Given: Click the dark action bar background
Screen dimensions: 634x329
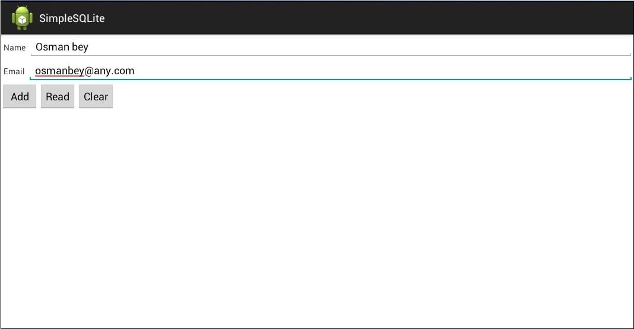Looking at the screenshot, I should 364,18.
